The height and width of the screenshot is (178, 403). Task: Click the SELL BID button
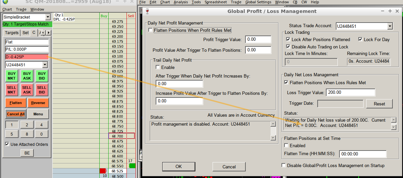point(42,90)
